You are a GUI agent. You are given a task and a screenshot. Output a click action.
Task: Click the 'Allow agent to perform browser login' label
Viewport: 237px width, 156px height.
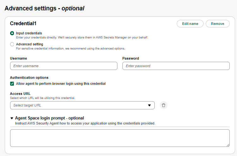(61, 84)
